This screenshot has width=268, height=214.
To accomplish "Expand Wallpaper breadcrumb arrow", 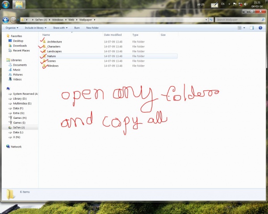I will click(95, 20).
